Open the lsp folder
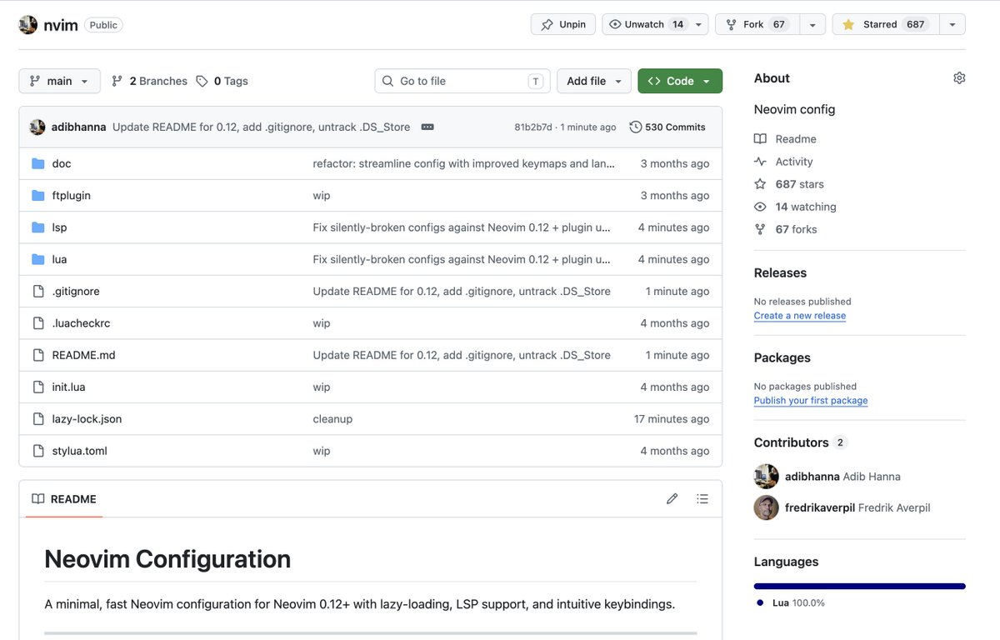The image size is (1000, 640). tap(59, 227)
